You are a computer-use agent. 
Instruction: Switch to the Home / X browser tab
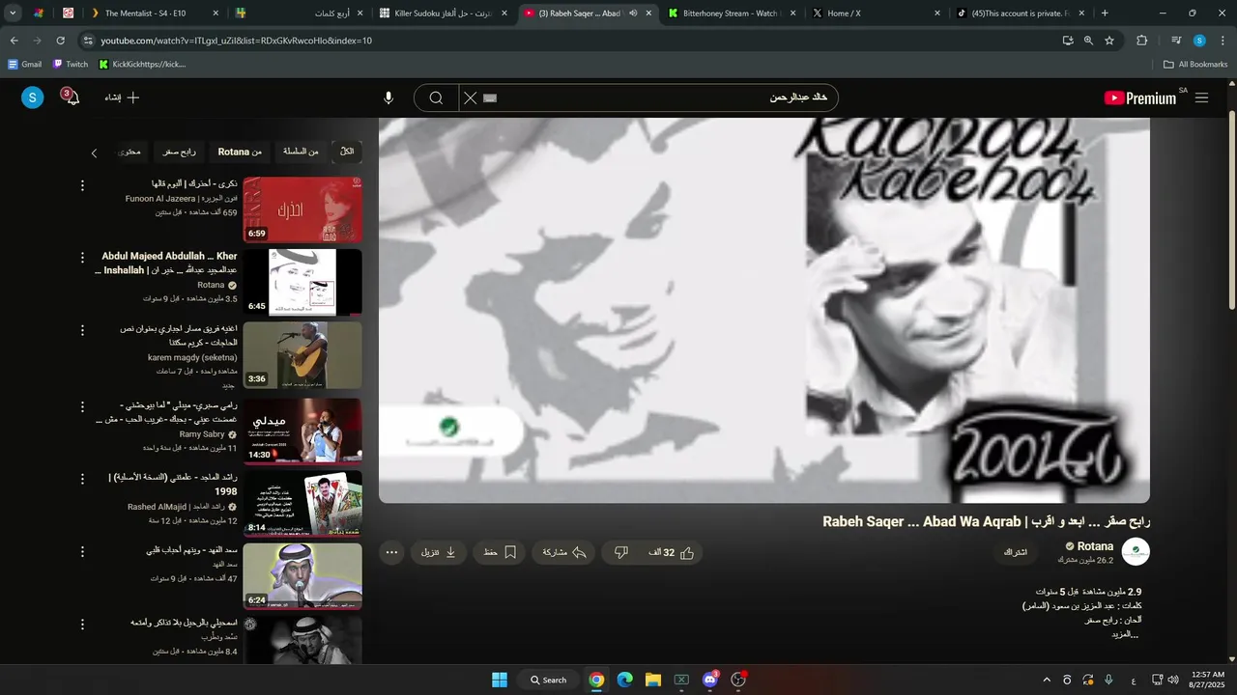(876, 14)
